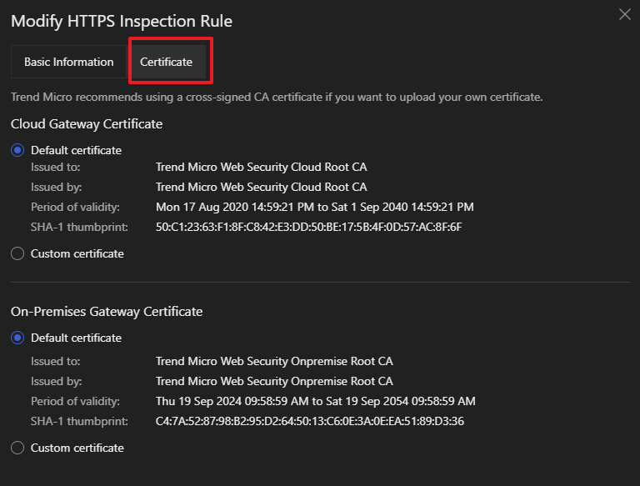This screenshot has height=486, width=640.
Task: Enable Custom certificate for On-Premises Gateway
Action: tap(17, 448)
